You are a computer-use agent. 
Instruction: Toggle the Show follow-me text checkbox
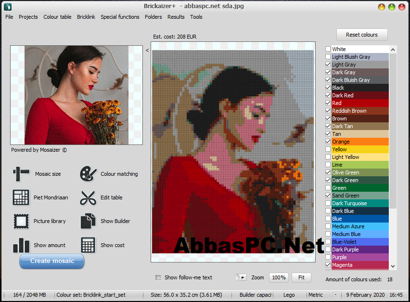point(158,277)
